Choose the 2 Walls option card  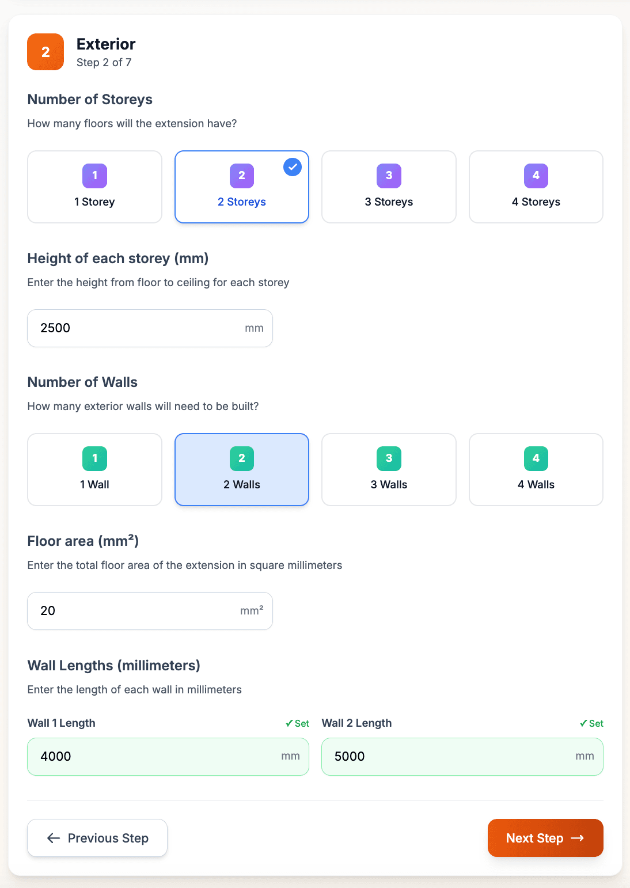[x=242, y=470]
